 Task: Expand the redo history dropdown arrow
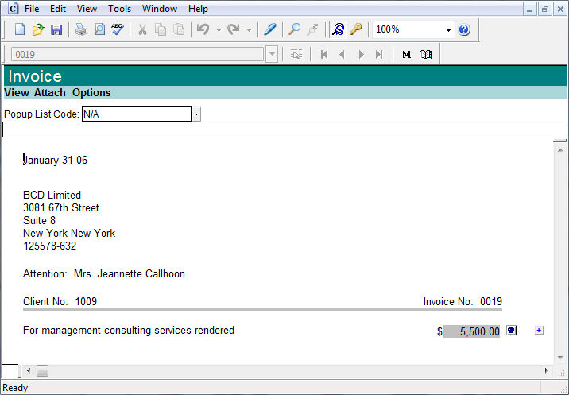249,29
